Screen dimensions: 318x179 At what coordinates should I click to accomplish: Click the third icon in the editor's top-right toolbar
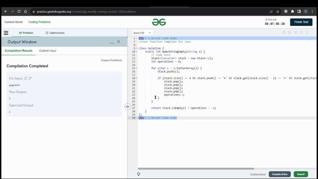point(296,32)
